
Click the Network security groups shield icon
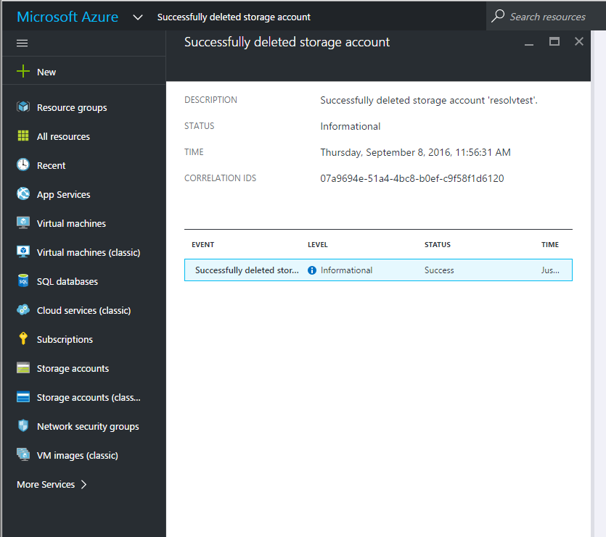pyautogui.click(x=23, y=426)
